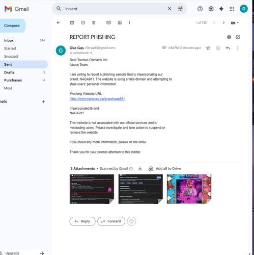Clear the in:sent search query
Screen dimensions: 254x255
(x=170, y=9)
